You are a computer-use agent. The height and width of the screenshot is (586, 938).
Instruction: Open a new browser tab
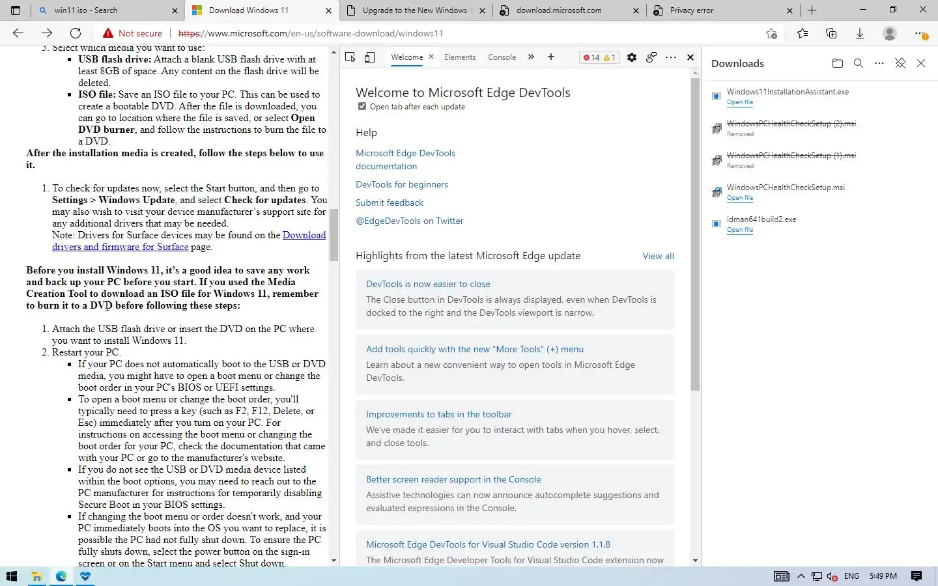coord(812,10)
